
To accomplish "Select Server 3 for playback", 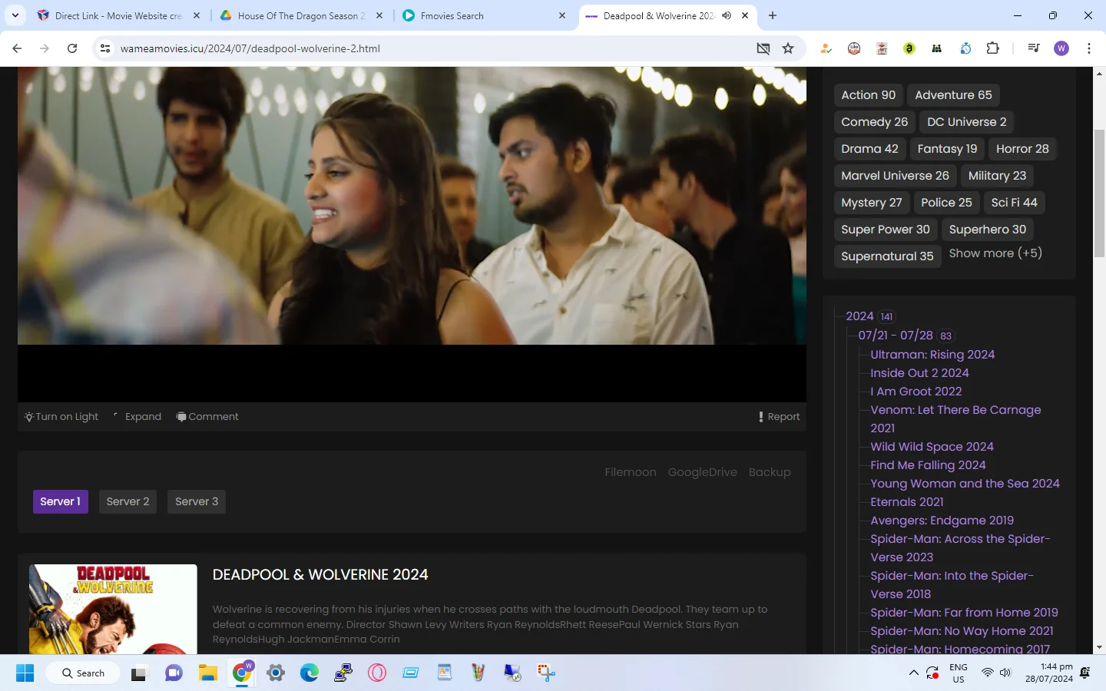I will pos(197,501).
